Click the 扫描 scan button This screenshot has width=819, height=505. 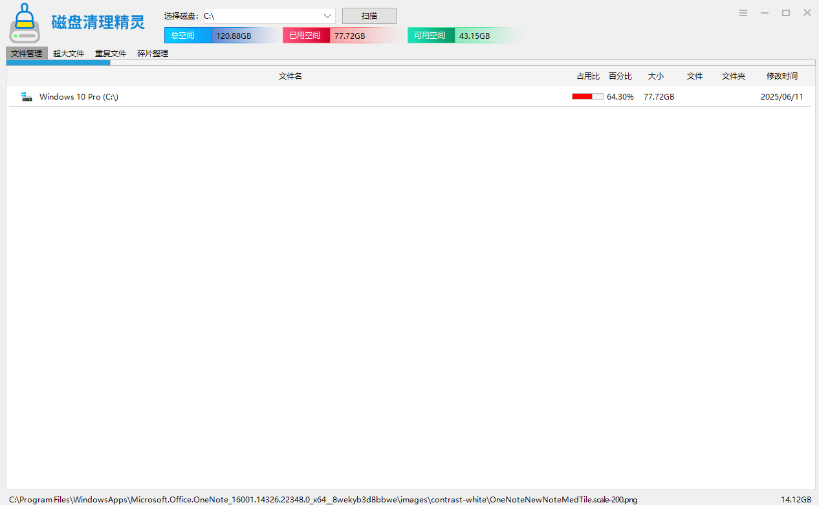tap(369, 16)
